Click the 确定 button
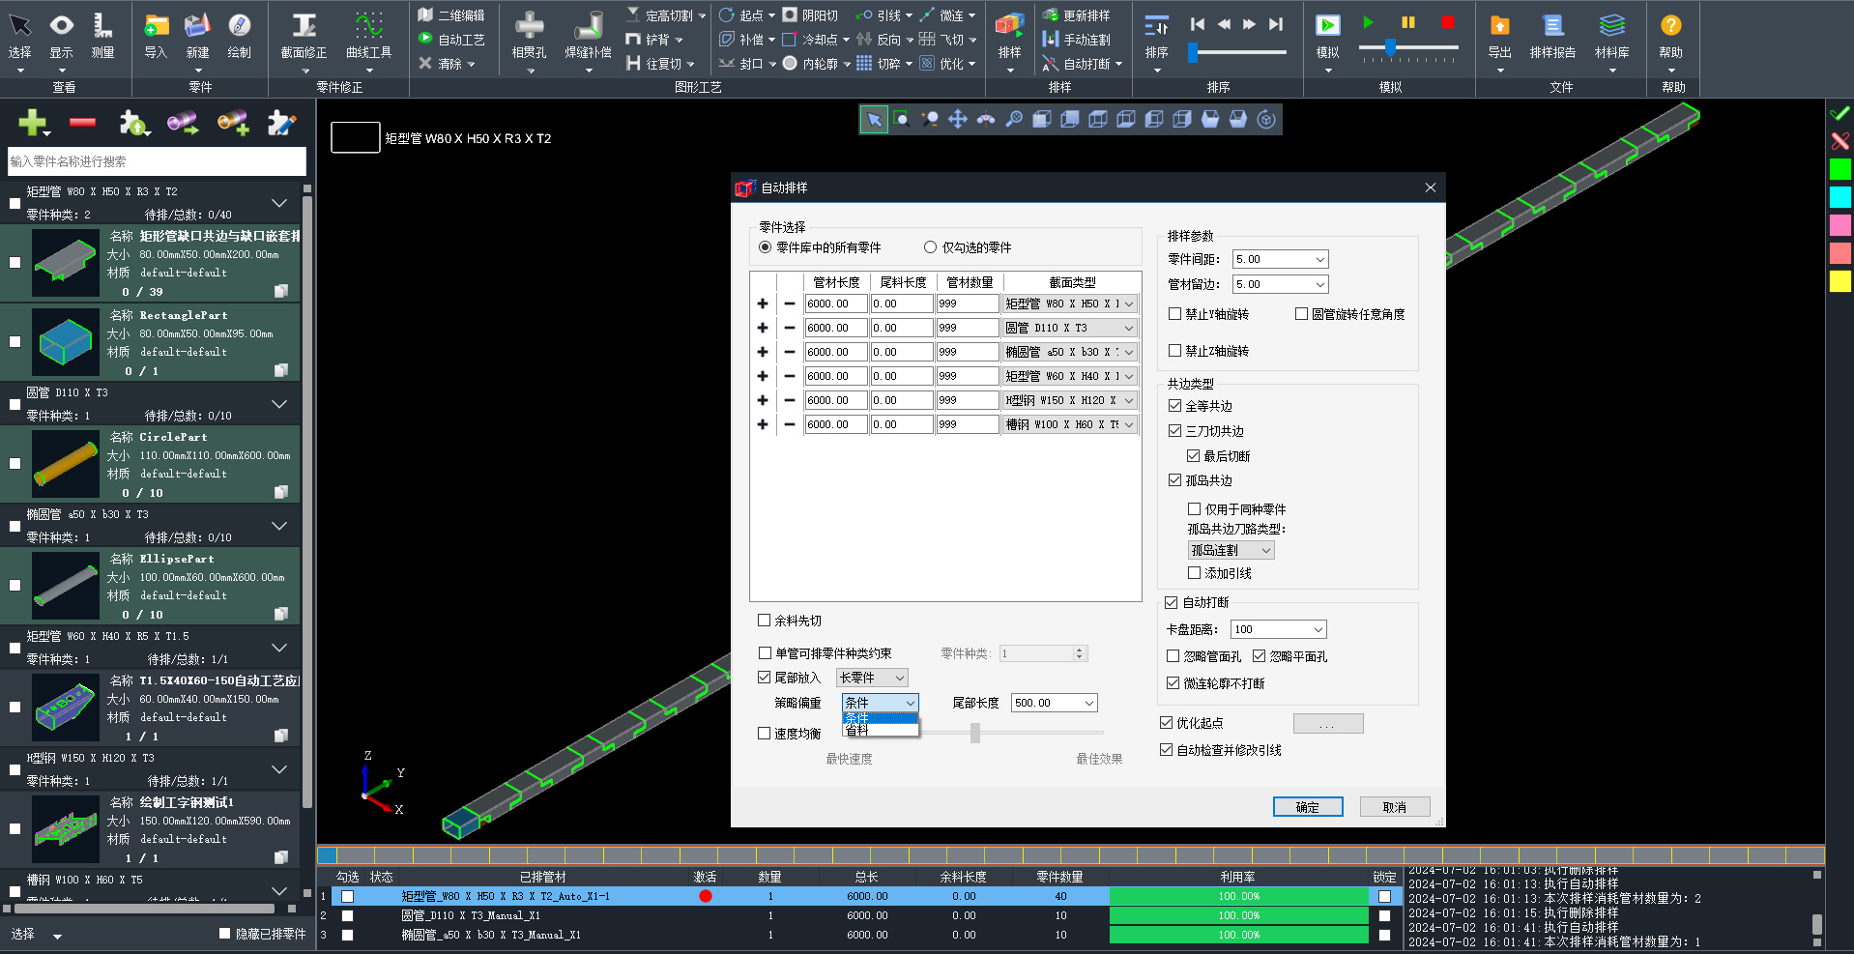This screenshot has height=954, width=1854. pyautogui.click(x=1307, y=807)
